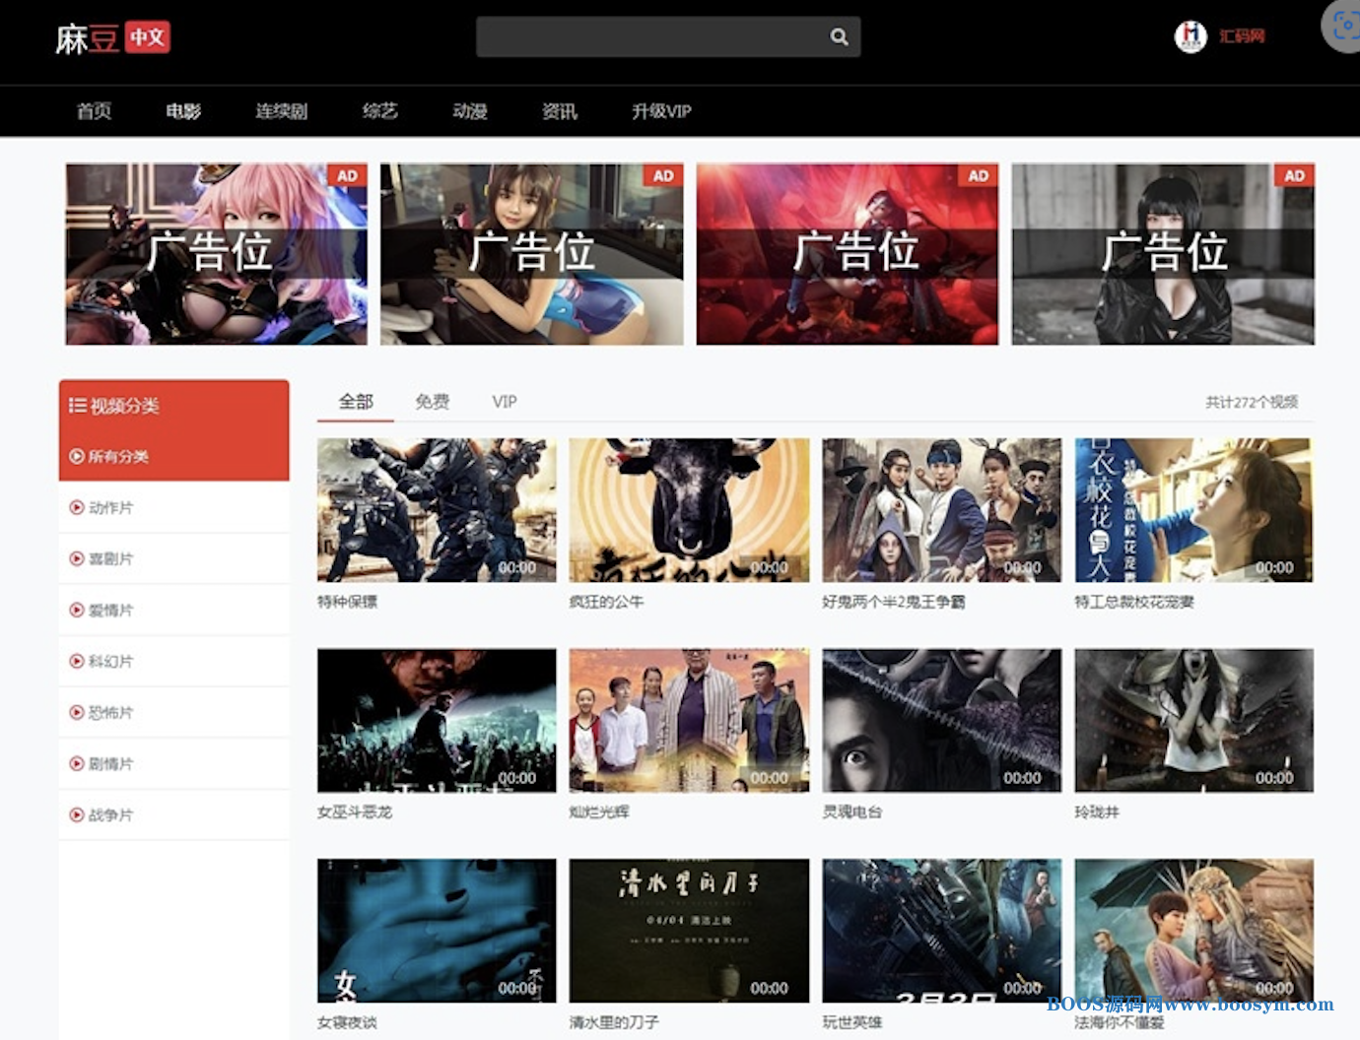Focus the search input field
The height and width of the screenshot is (1040, 1360).
[x=668, y=36]
